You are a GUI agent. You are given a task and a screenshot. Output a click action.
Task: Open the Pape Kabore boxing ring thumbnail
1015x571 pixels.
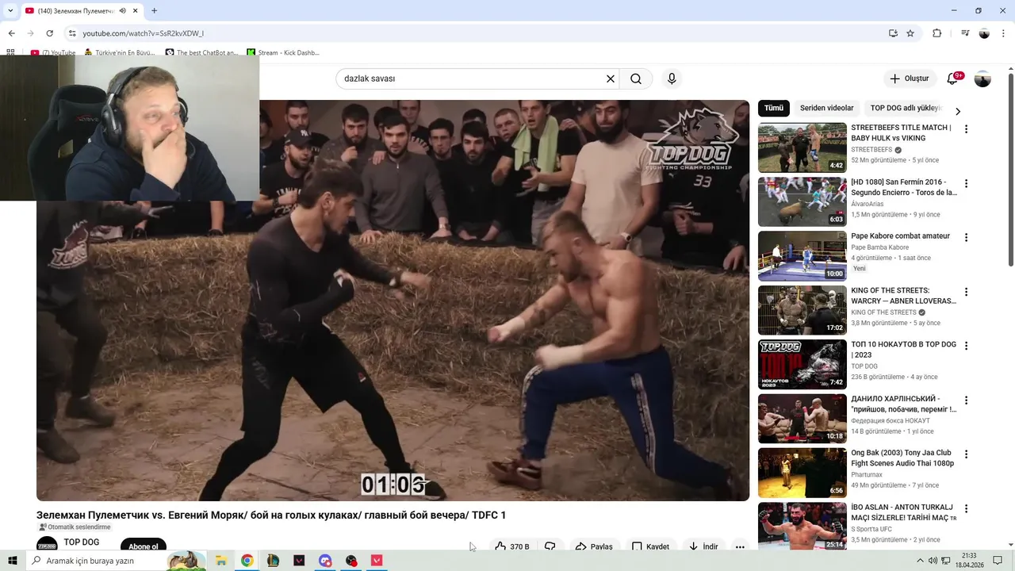point(802,255)
